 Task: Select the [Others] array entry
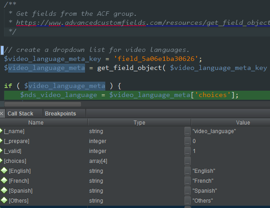tap(19, 201)
